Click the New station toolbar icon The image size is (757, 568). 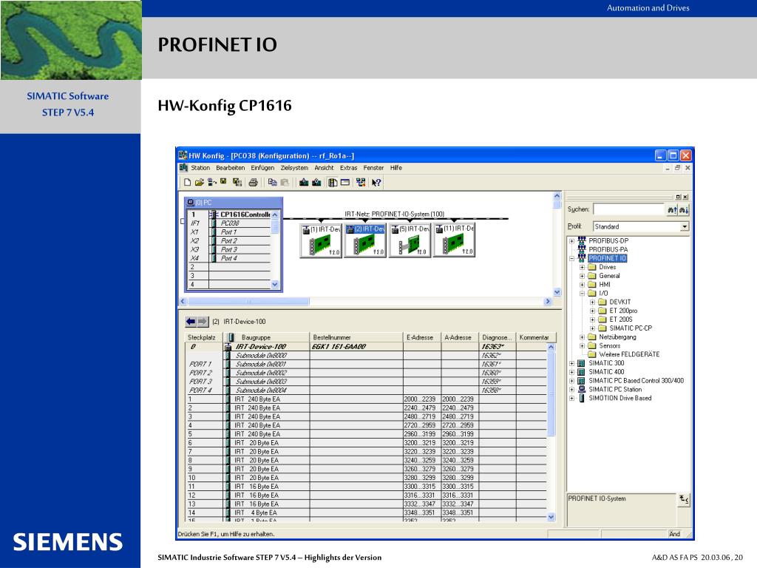tap(187, 183)
